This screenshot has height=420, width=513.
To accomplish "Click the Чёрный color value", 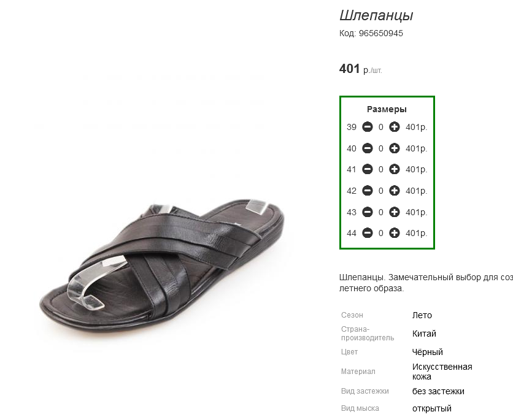I will click(427, 352).
